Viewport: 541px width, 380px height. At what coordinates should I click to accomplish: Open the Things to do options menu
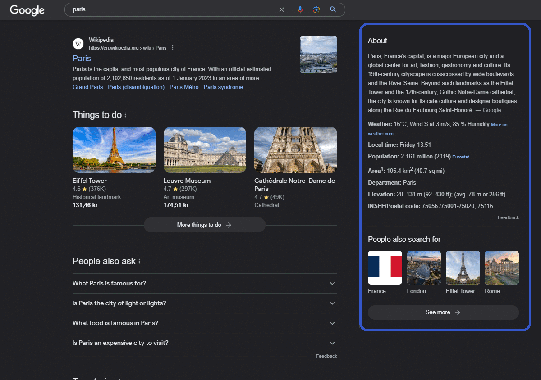coord(125,115)
